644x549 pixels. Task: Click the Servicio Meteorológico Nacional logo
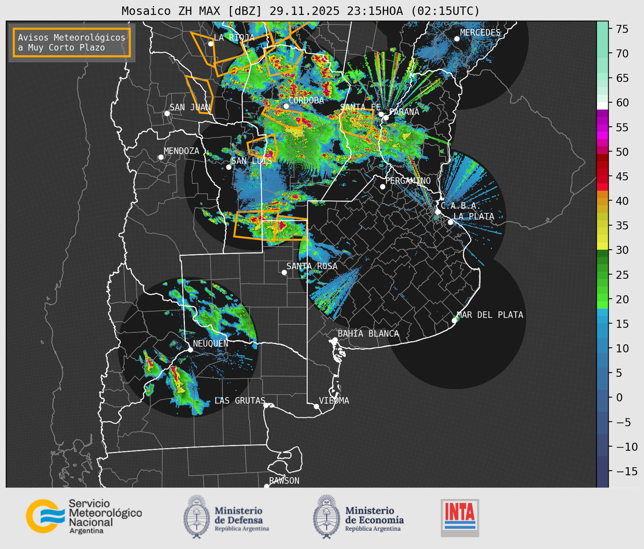(84, 516)
